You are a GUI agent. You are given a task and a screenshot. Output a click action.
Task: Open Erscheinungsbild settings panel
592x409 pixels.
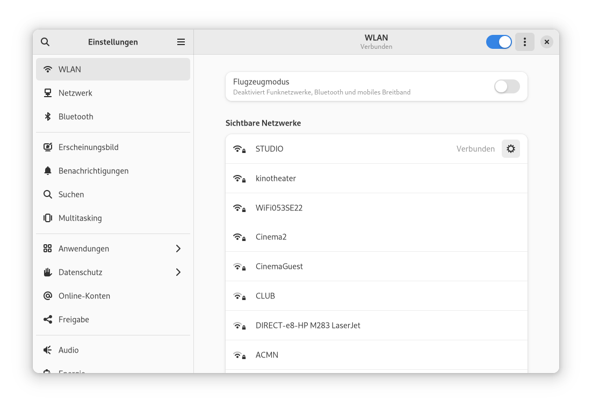pos(88,147)
